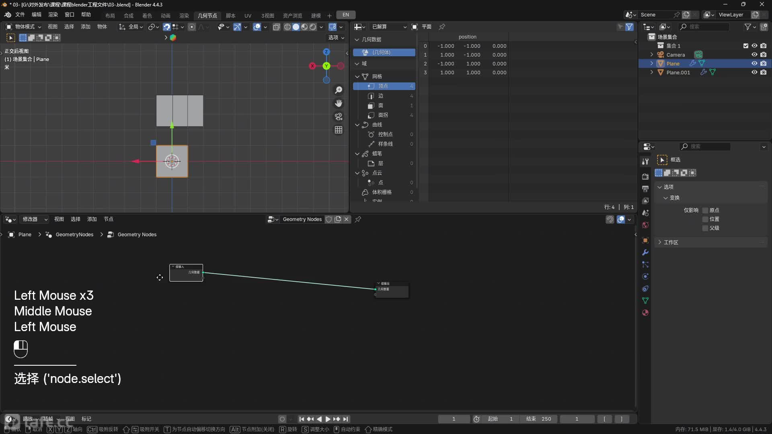Open the Object properties tab

coord(645,240)
